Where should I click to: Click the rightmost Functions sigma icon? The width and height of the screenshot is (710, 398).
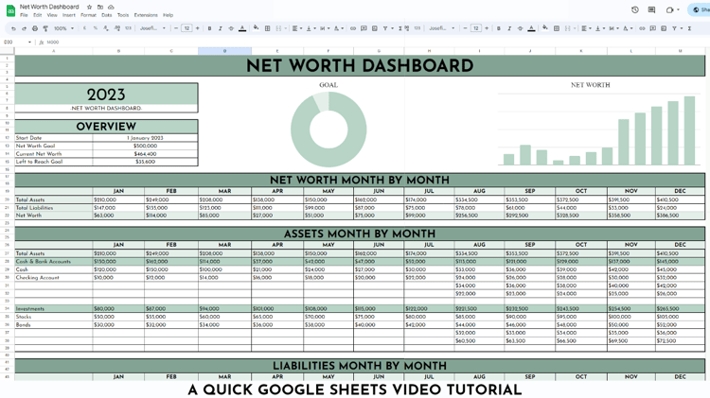point(689,28)
